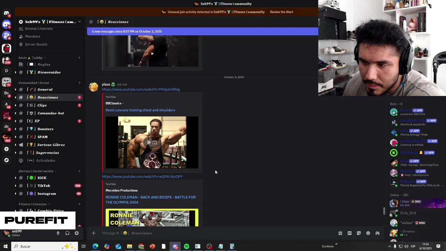Create channel in Comunidad Social category
The width and height of the screenshot is (446, 251).
tap(79, 83)
